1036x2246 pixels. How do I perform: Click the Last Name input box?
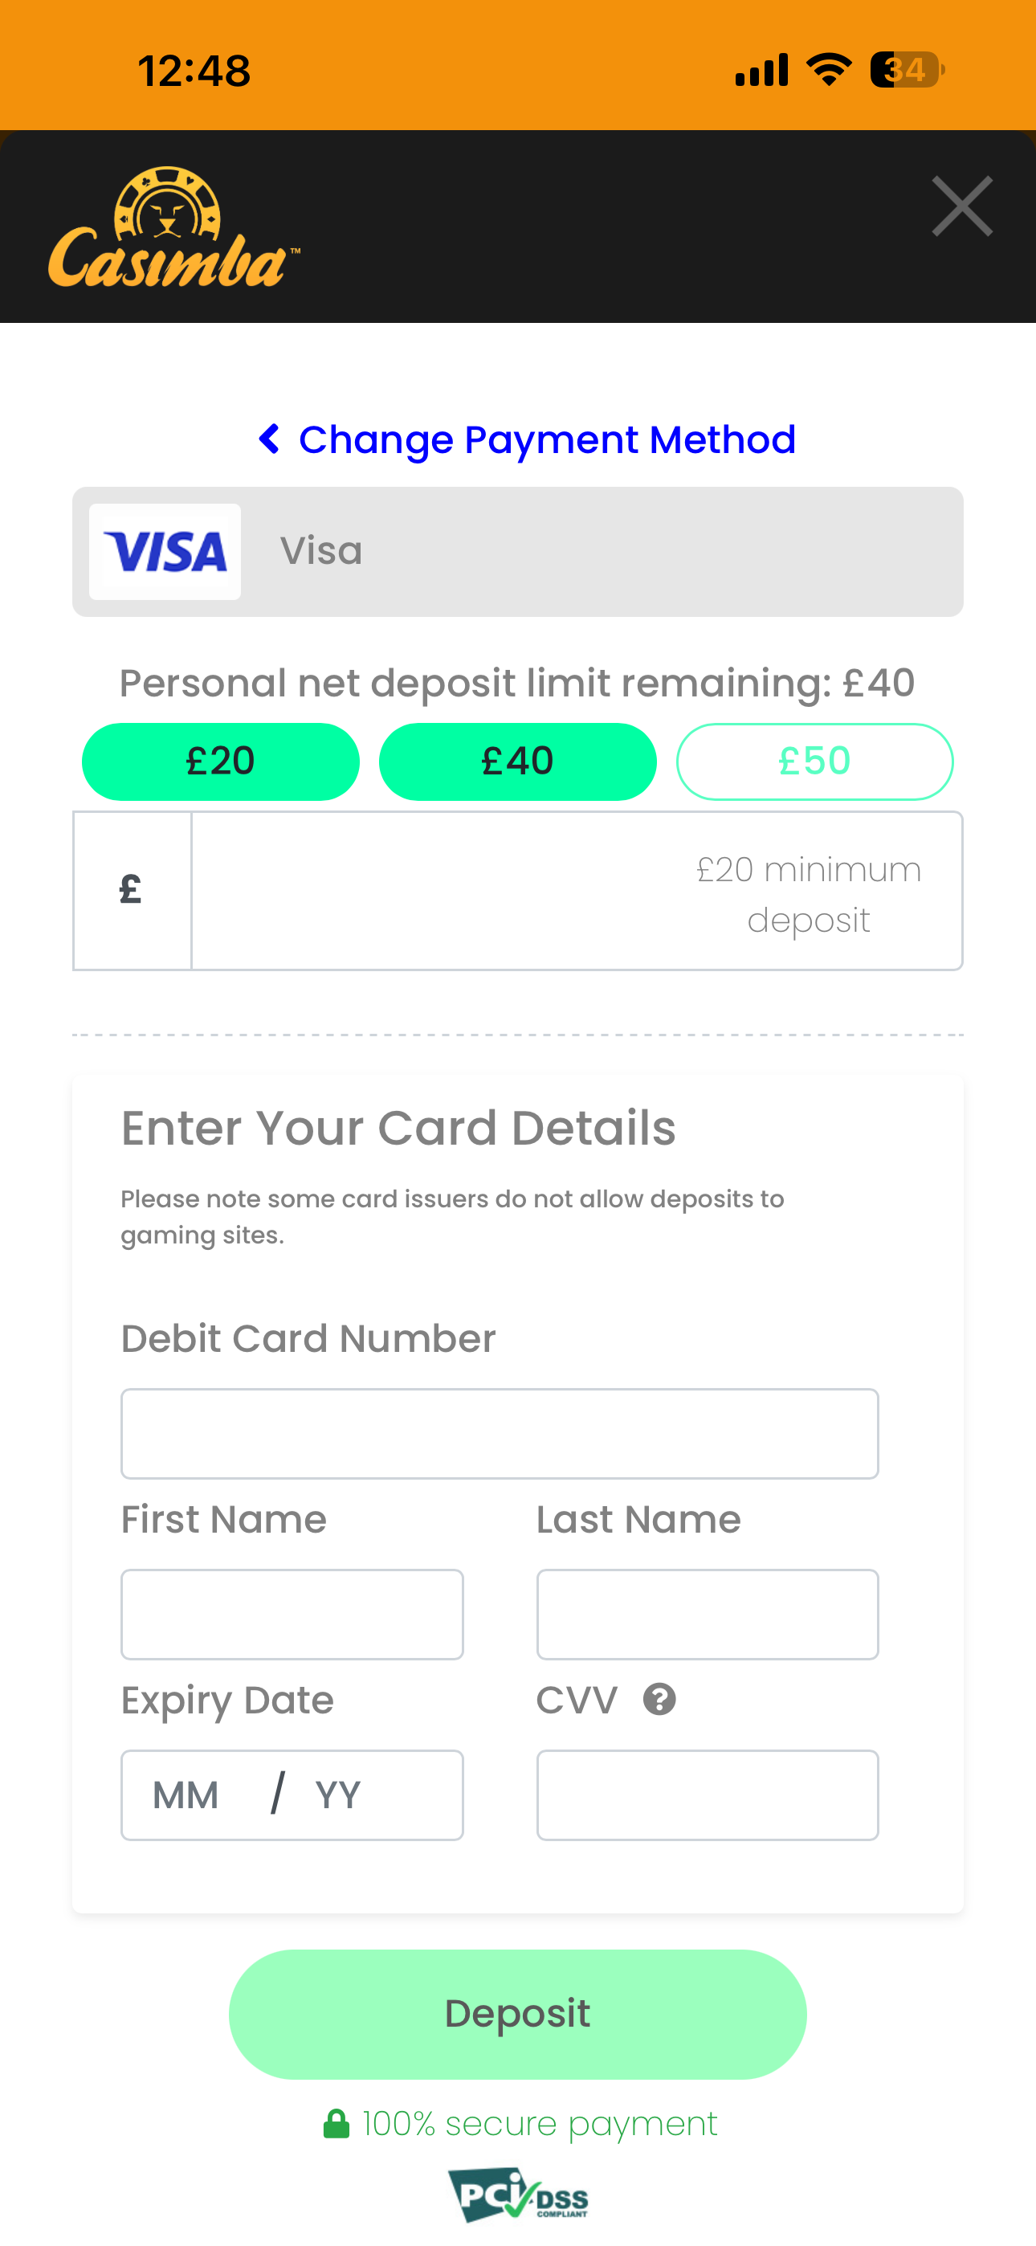click(x=708, y=1614)
